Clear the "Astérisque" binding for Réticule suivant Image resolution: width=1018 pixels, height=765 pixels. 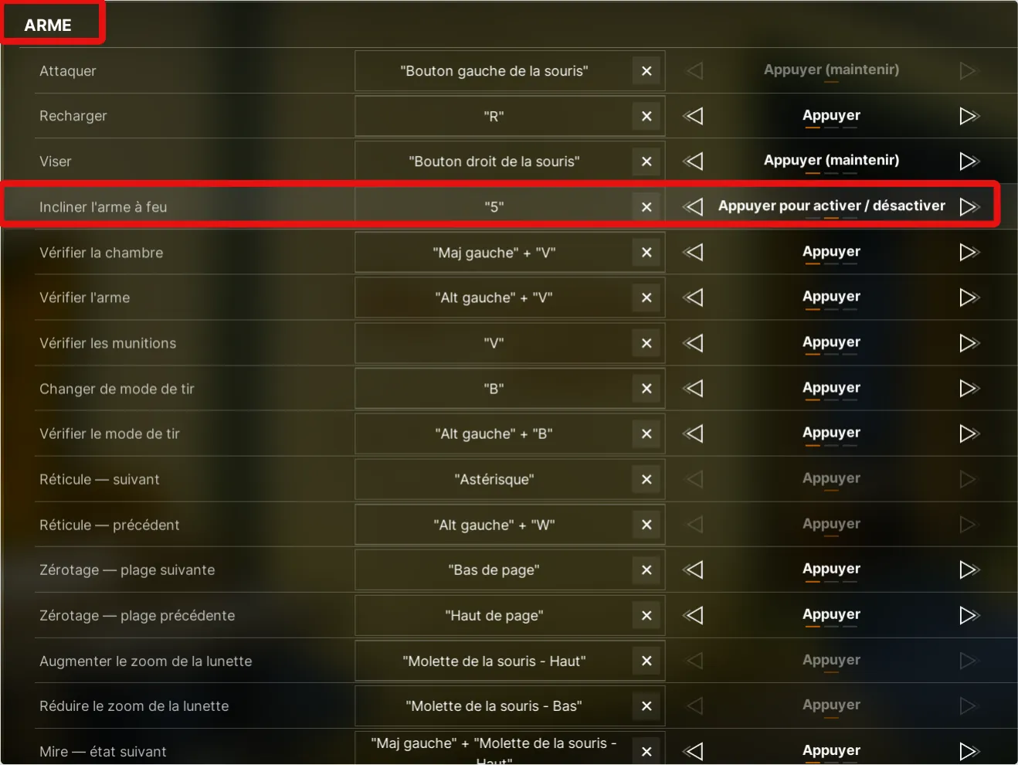(x=646, y=480)
